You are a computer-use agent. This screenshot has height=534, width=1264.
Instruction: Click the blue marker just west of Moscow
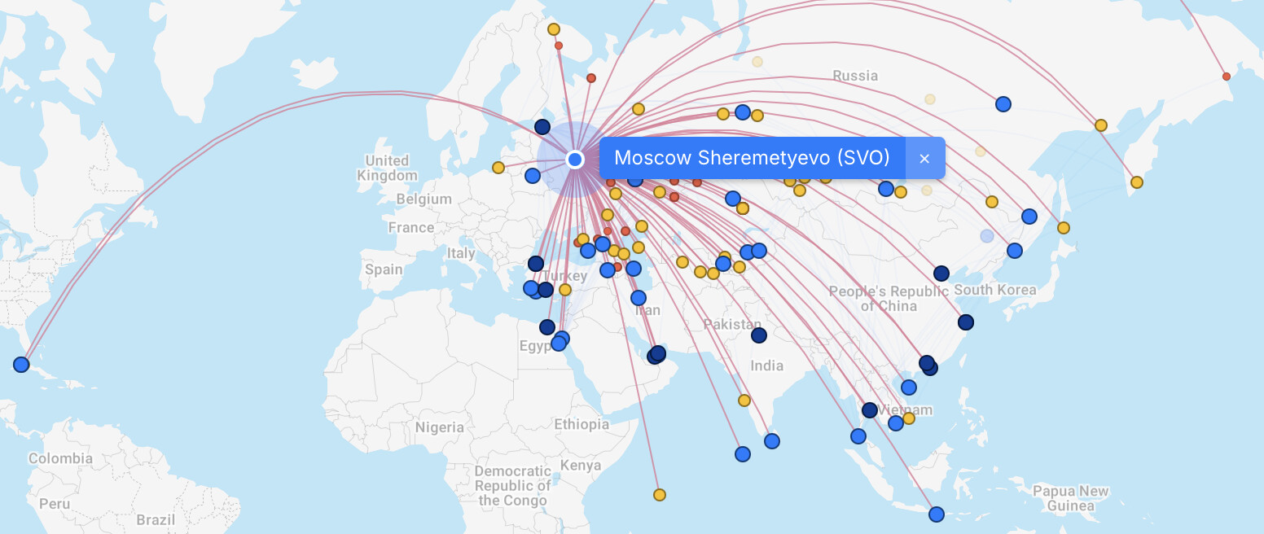coord(533,176)
